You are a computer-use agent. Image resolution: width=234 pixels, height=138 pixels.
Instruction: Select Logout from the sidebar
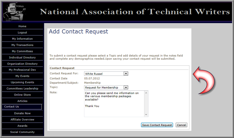(x=23, y=32)
